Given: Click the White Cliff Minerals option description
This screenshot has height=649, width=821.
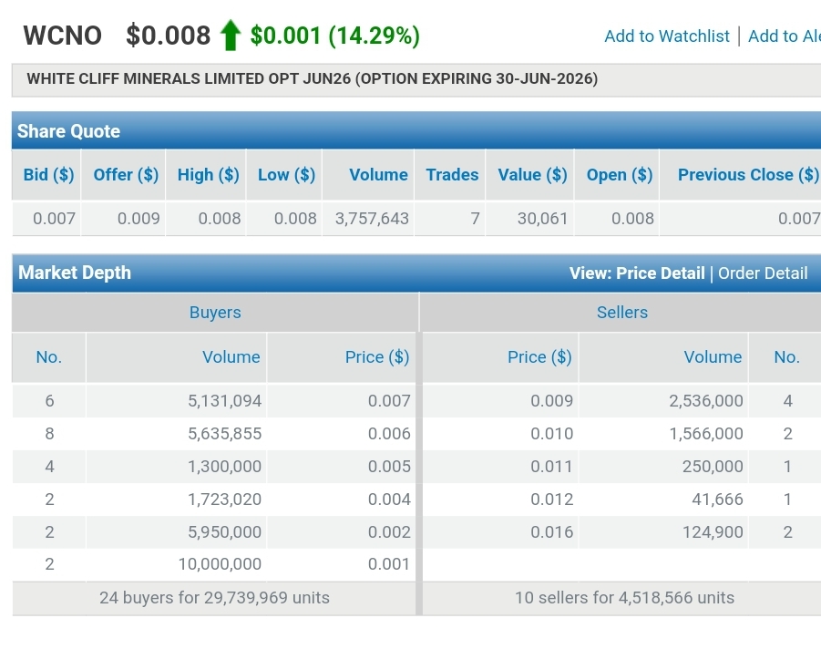Looking at the screenshot, I should click(312, 78).
